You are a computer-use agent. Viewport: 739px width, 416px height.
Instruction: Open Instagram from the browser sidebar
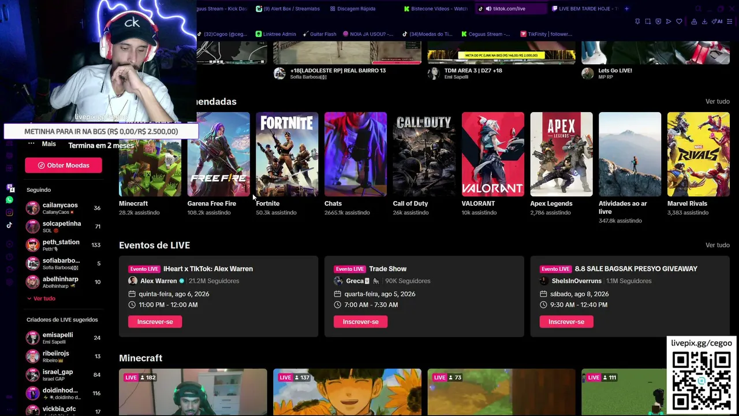point(10,213)
